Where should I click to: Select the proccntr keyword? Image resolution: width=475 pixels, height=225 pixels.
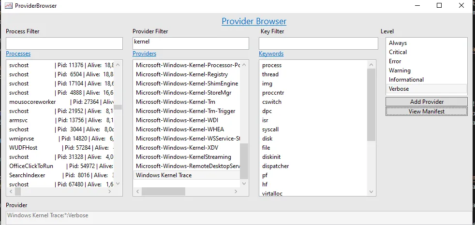[x=313, y=93]
